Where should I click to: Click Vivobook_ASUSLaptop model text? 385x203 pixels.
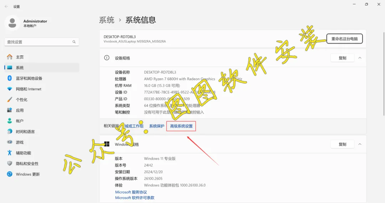coord(134,42)
